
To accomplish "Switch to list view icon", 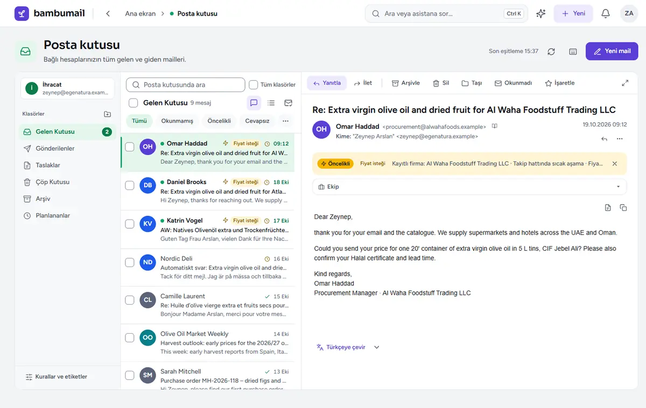I will 271,103.
